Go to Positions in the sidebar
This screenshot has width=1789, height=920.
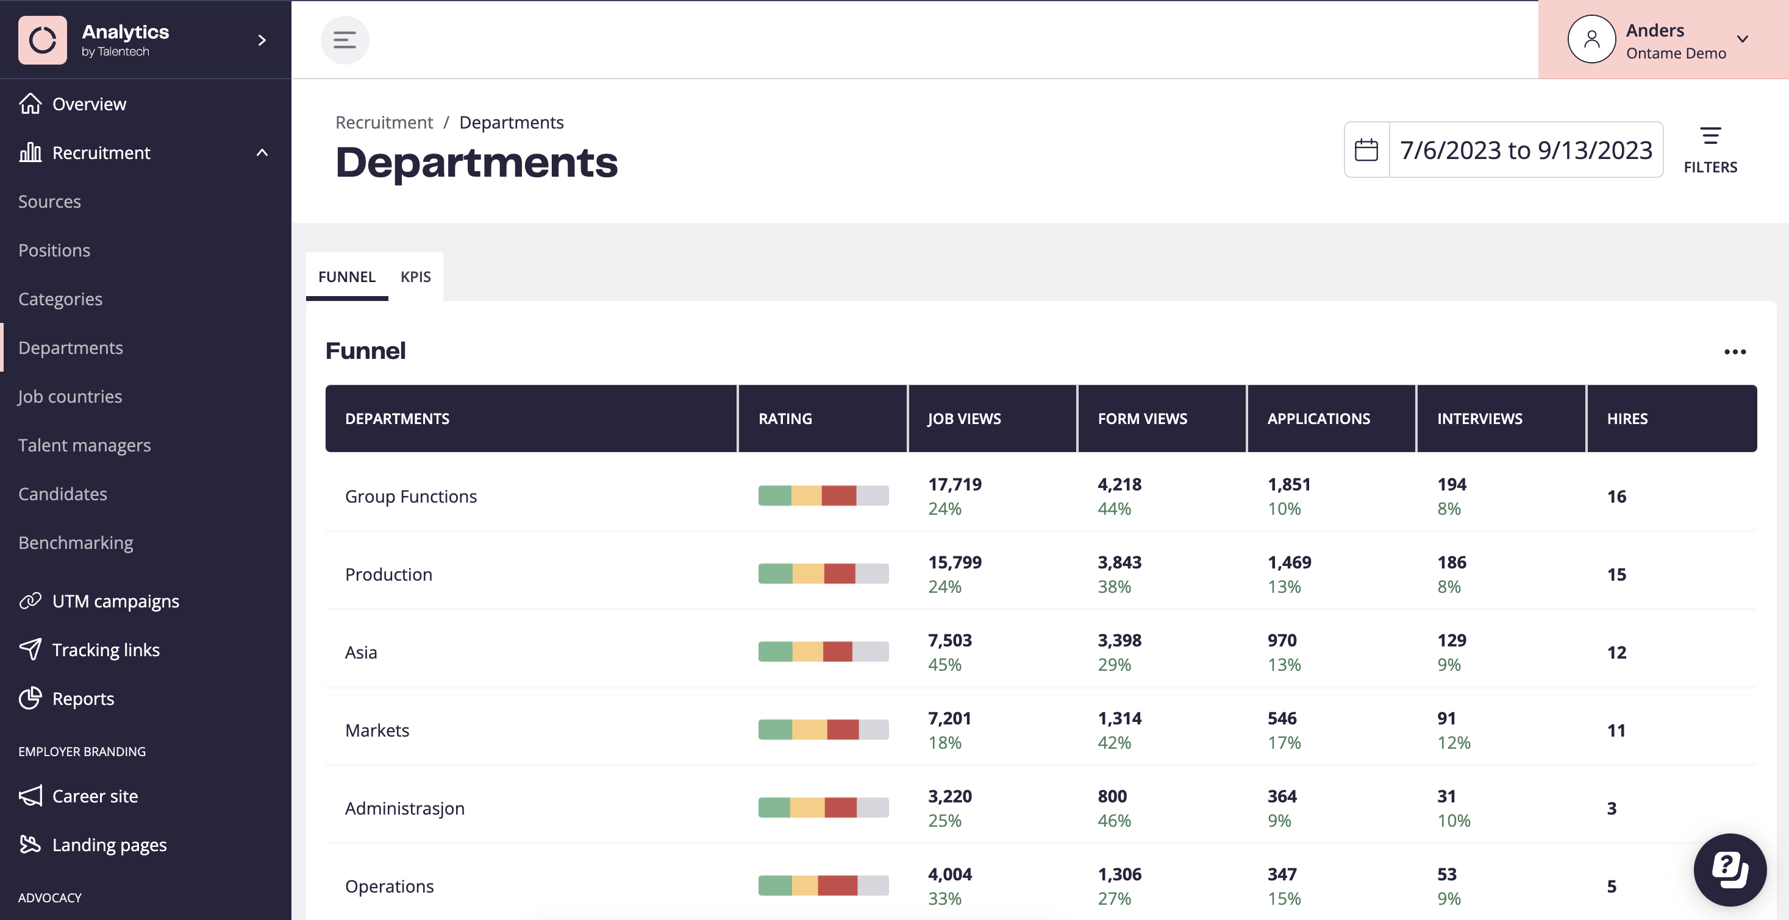pos(54,250)
